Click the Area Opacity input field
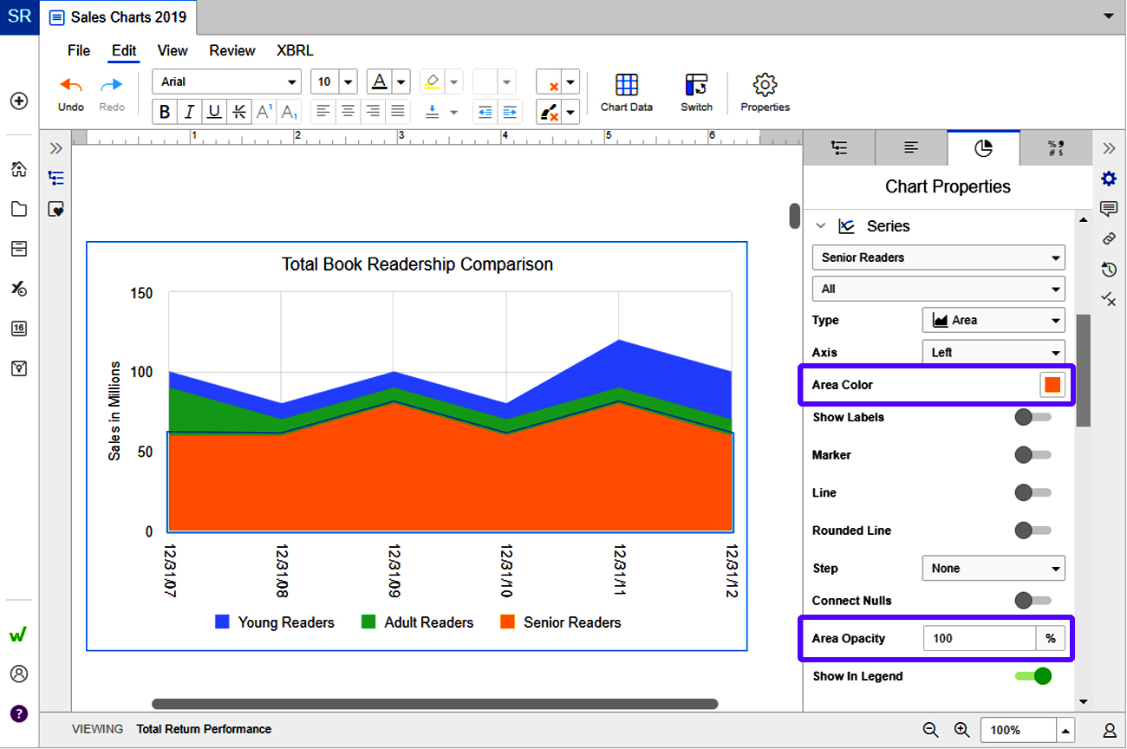1127x749 pixels. [980, 639]
